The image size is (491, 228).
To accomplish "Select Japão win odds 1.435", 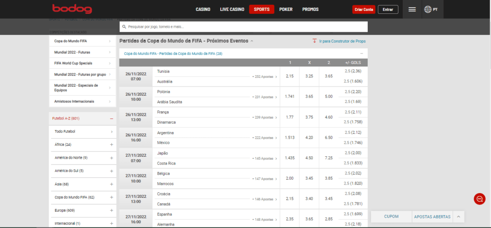I will click(x=290, y=158).
